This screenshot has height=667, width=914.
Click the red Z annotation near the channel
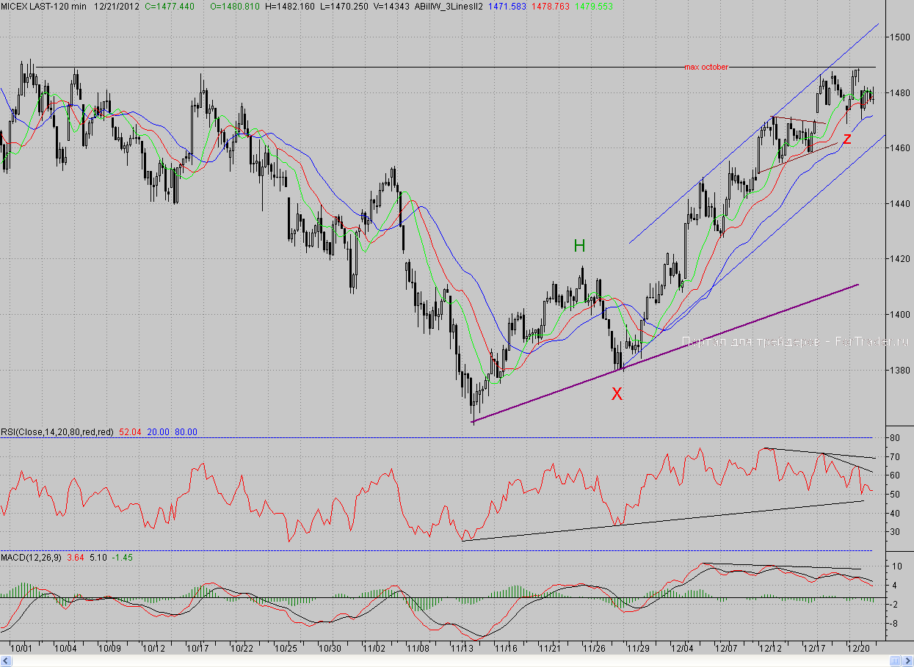pyautogui.click(x=846, y=139)
